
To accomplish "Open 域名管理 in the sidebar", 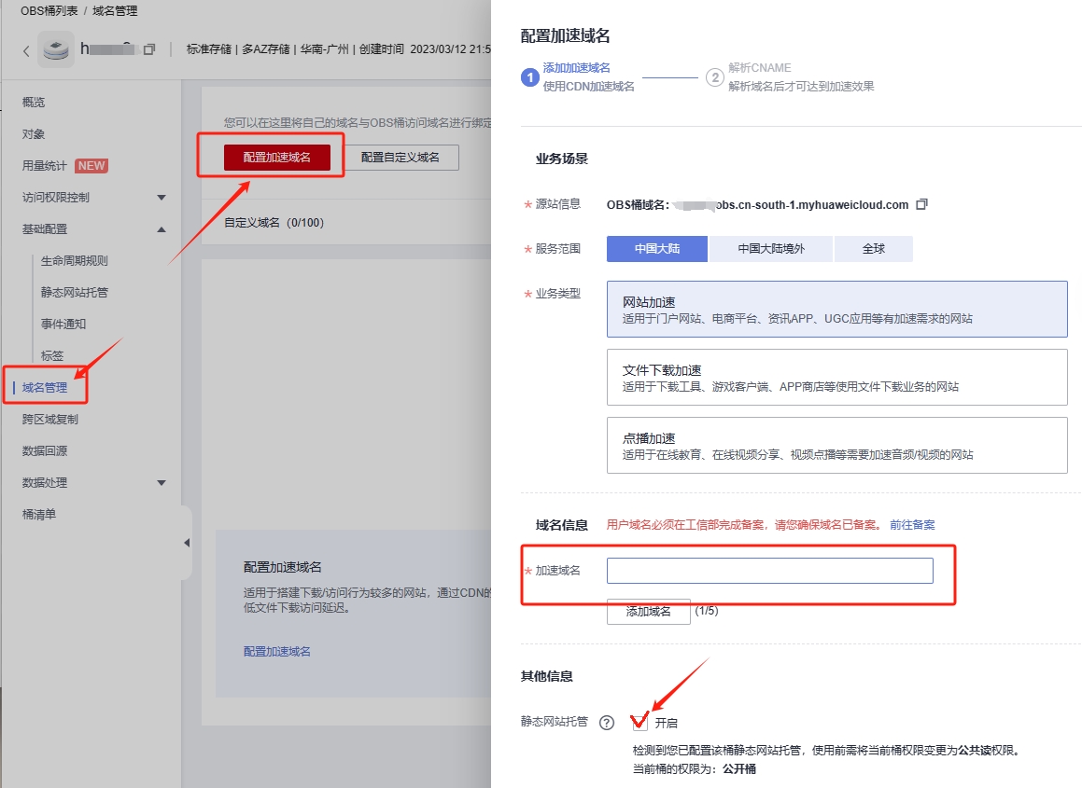I will [x=45, y=387].
